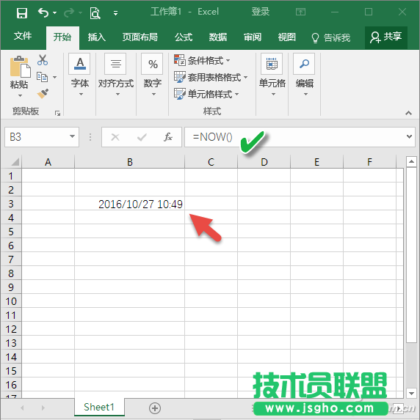Select row 3 header
Screen dimensions: 420x420
click(11, 204)
